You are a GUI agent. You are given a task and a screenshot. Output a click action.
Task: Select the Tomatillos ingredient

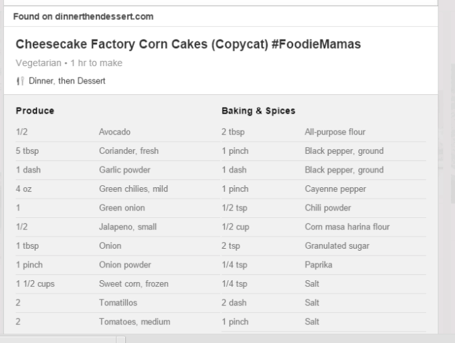(x=118, y=303)
